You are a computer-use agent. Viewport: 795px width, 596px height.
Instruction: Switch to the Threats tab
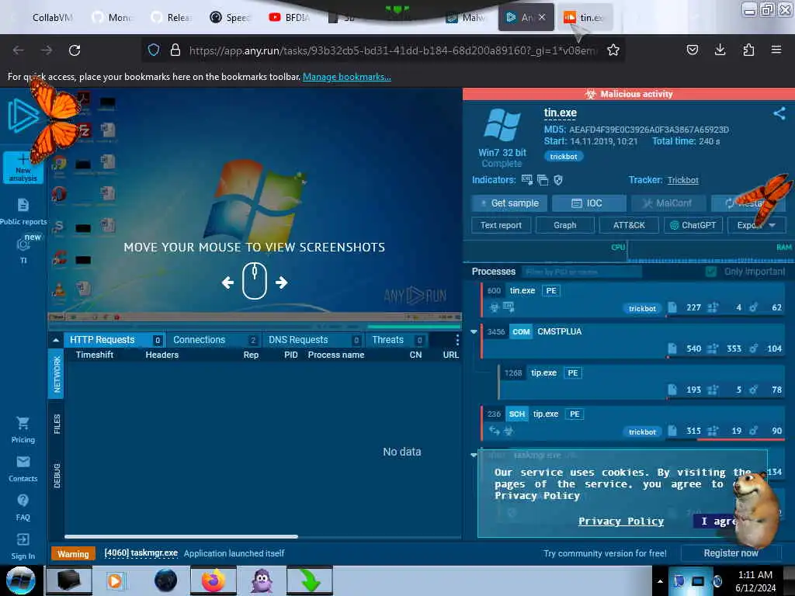(x=397, y=340)
